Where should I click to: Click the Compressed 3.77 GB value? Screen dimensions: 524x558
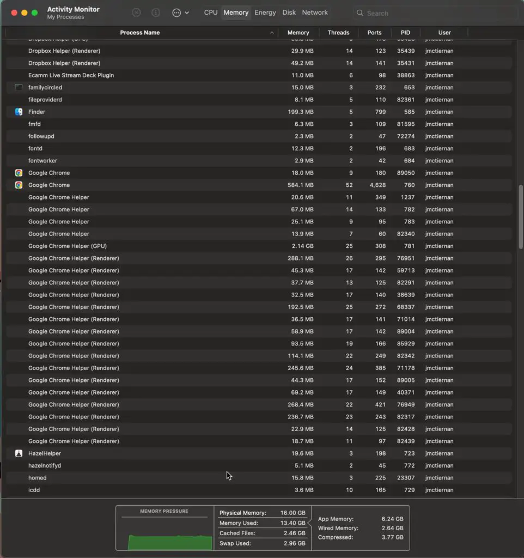click(x=393, y=537)
